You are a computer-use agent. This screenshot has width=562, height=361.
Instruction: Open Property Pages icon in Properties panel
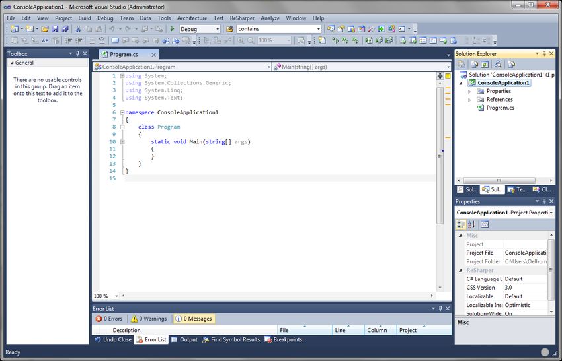pyautogui.click(x=485, y=224)
